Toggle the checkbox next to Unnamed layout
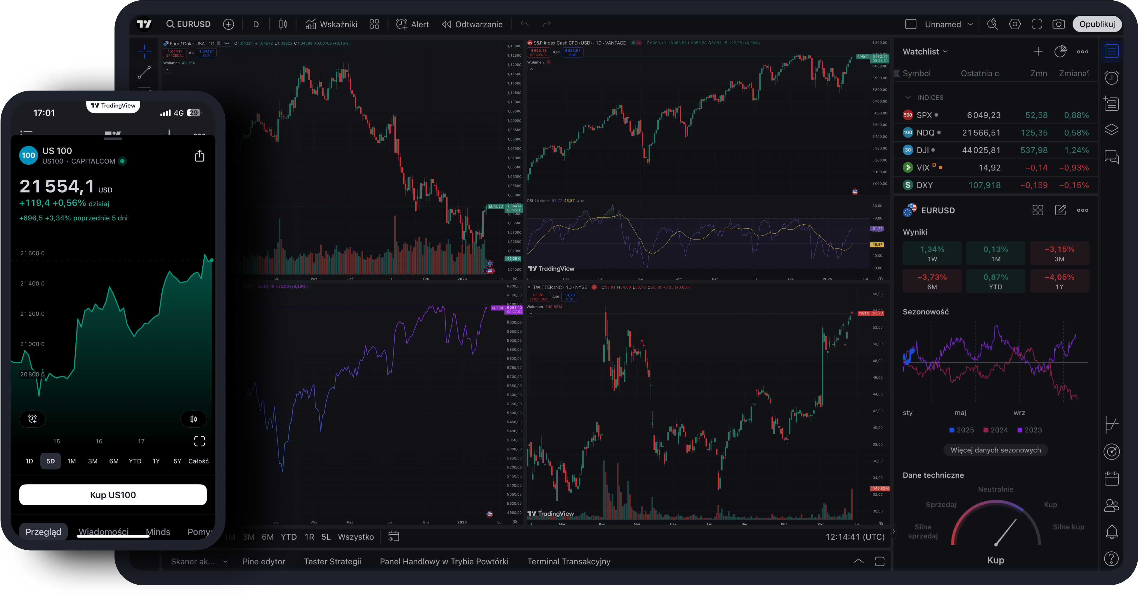The image size is (1138, 597). click(911, 24)
